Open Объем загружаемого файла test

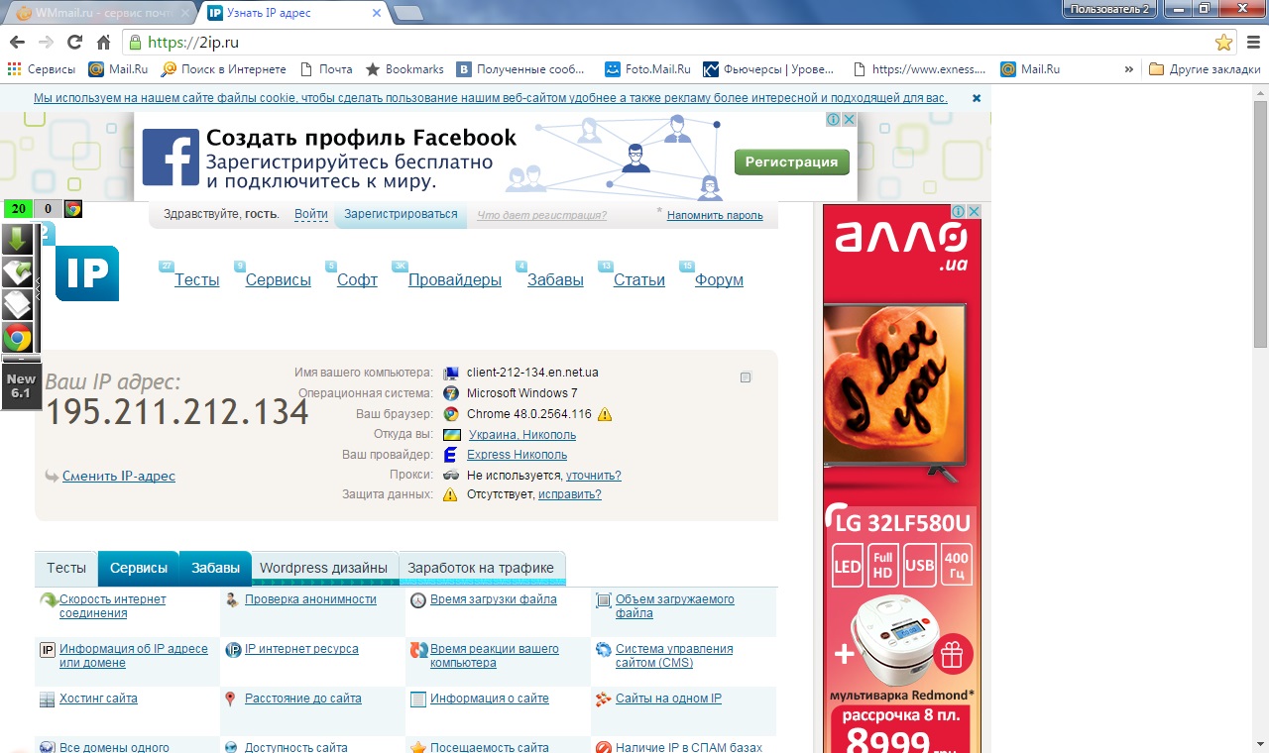tap(675, 606)
